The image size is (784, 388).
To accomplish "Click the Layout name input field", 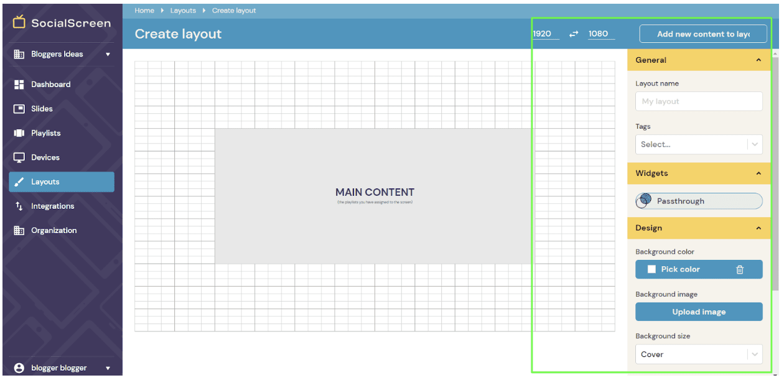I will point(699,101).
